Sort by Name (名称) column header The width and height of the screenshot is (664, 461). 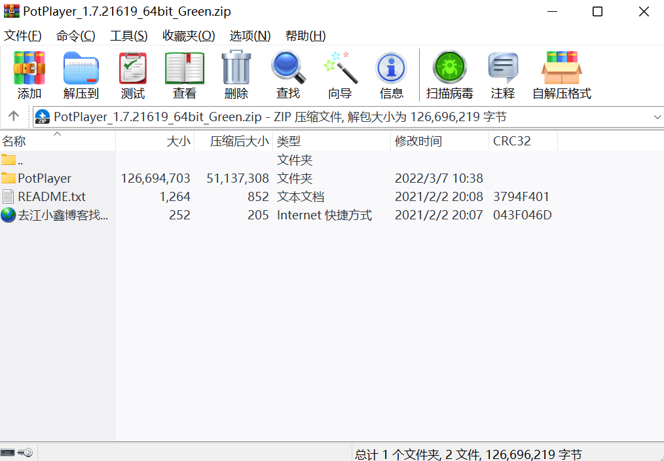(x=14, y=141)
